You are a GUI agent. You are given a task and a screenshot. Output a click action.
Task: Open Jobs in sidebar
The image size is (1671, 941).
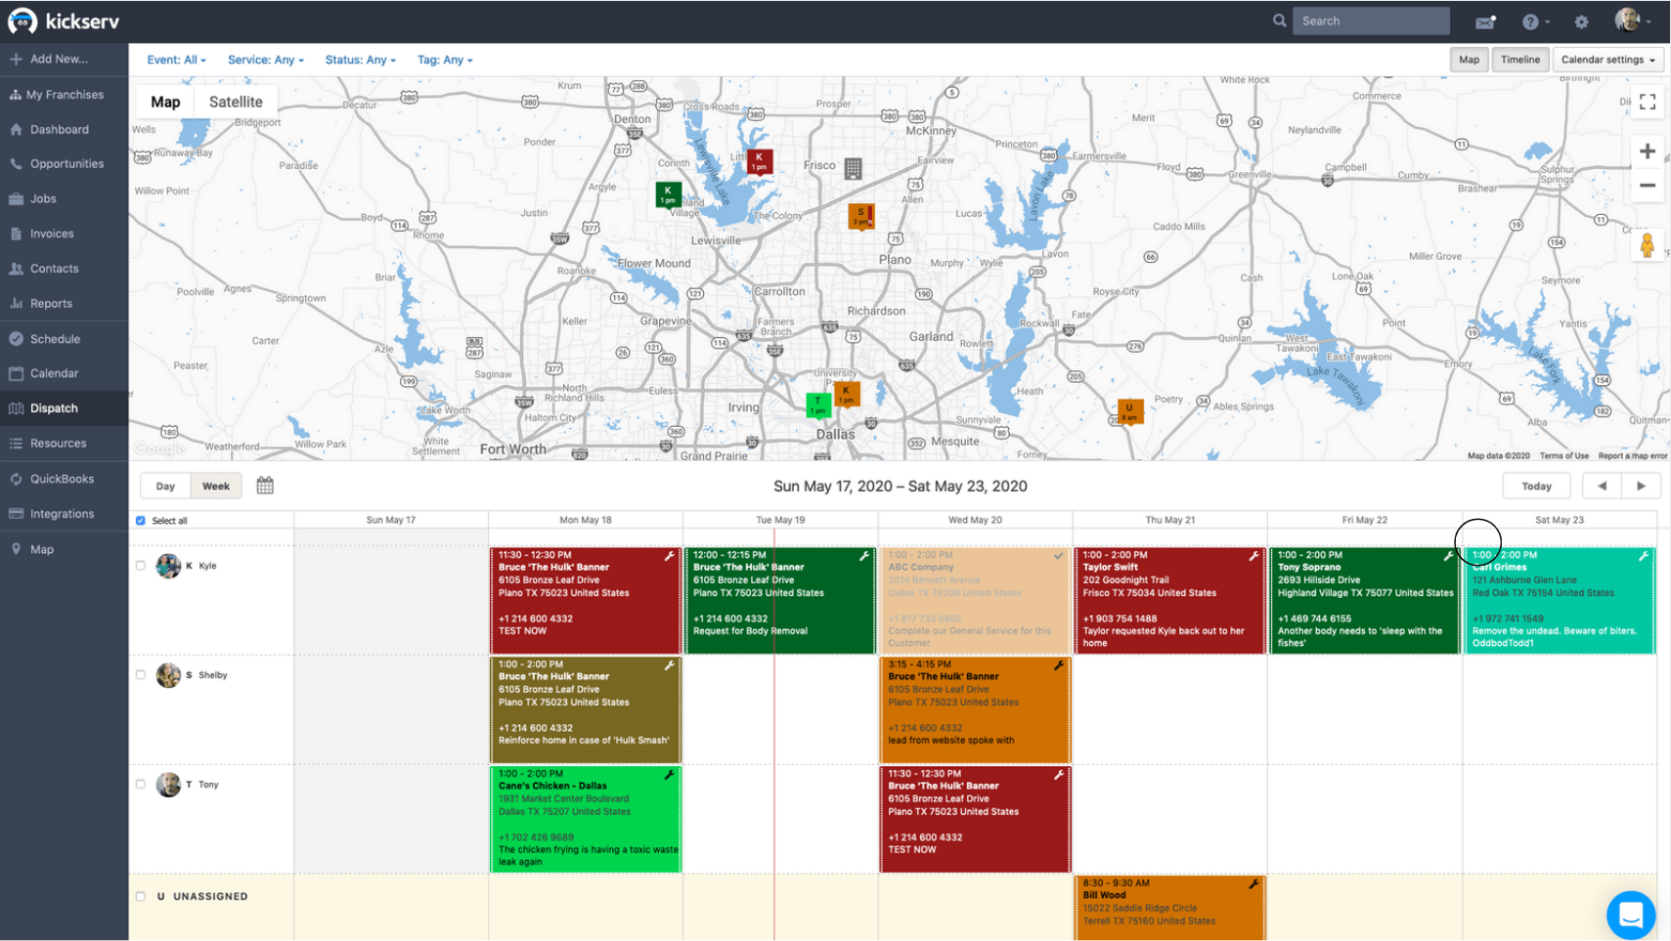(x=65, y=198)
